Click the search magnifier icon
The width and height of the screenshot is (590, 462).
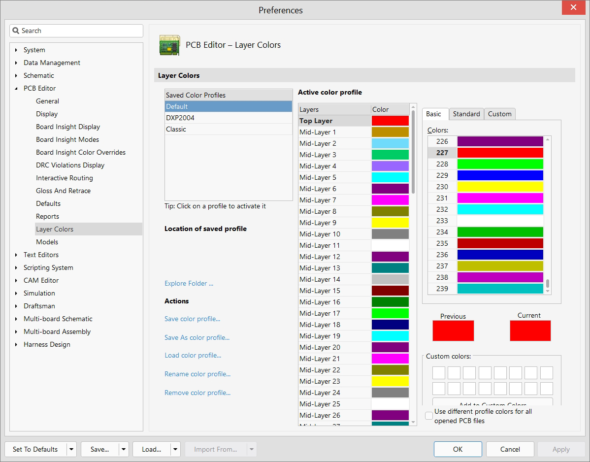[16, 31]
